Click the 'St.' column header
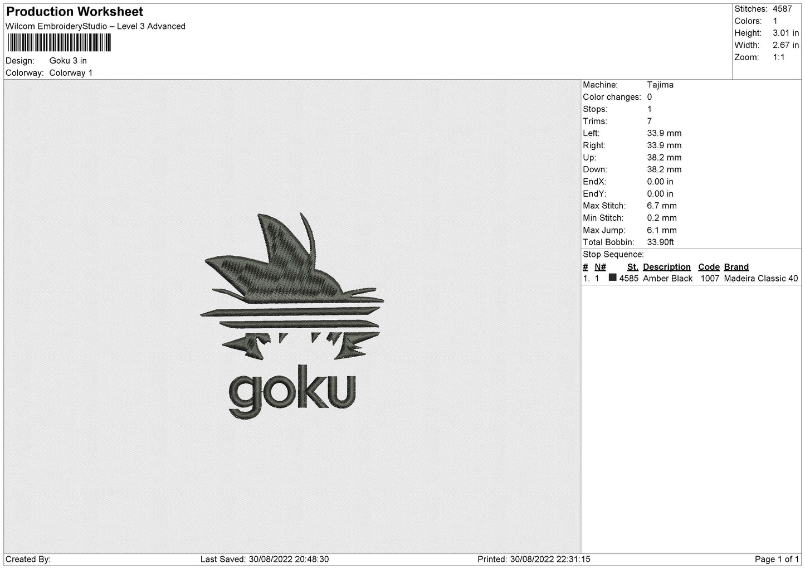This screenshot has width=805, height=569. coord(633,267)
